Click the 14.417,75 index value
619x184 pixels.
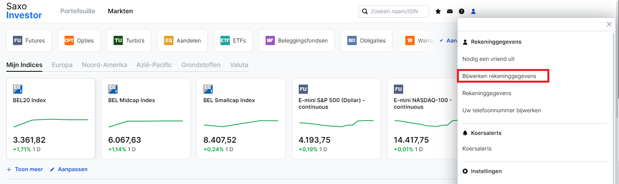point(411,140)
